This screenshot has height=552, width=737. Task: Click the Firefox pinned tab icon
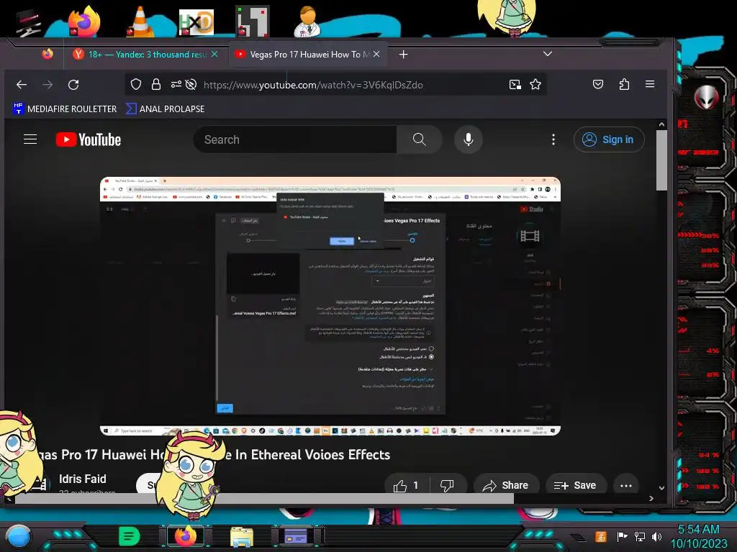tap(48, 54)
